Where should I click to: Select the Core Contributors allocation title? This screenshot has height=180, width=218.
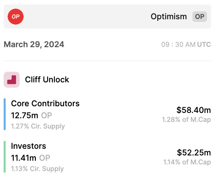tap(45, 103)
